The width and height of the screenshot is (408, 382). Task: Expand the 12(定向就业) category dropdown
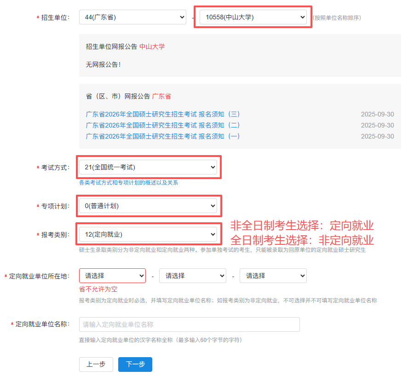[148, 234]
